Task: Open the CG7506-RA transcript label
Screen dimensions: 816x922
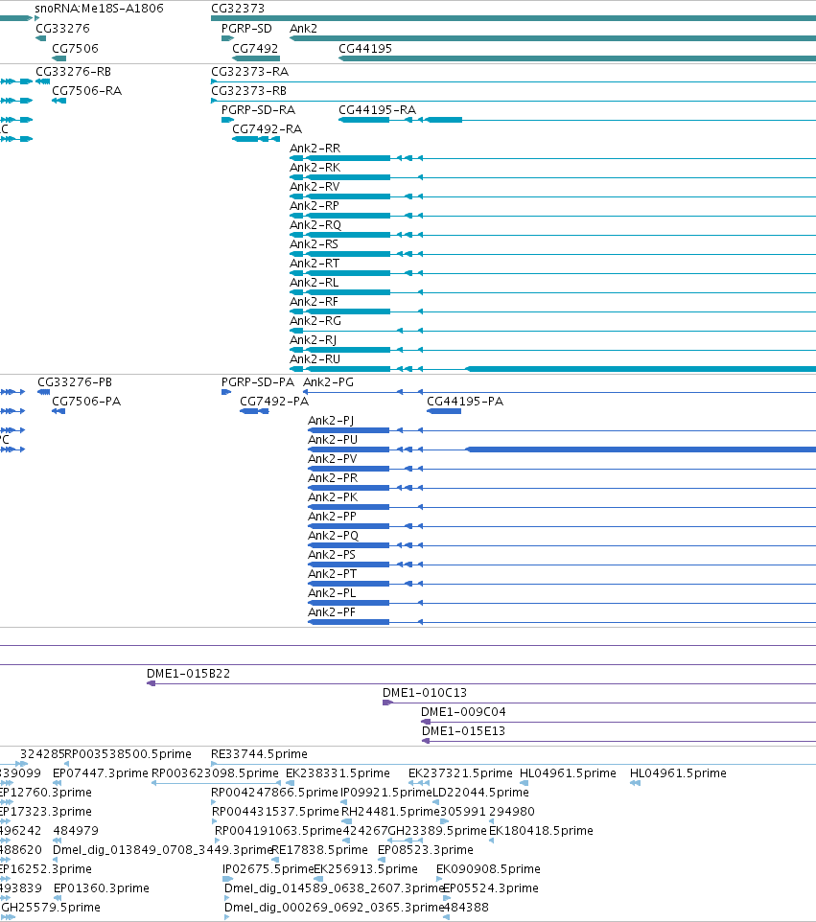Action: (86, 91)
